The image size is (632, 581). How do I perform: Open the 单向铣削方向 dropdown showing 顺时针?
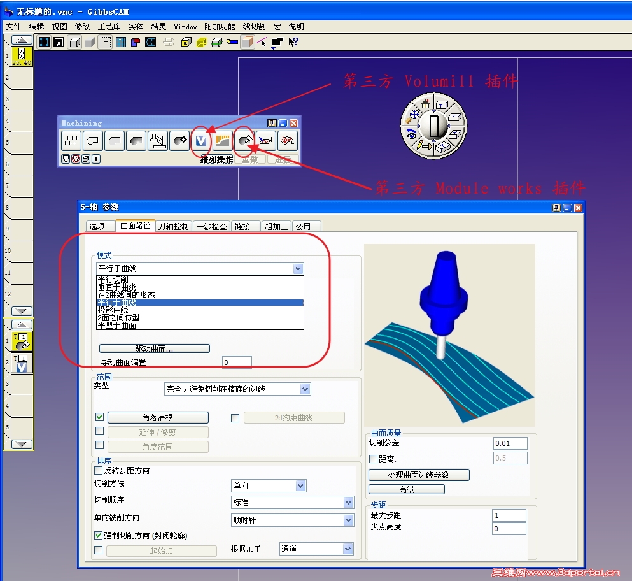click(349, 520)
